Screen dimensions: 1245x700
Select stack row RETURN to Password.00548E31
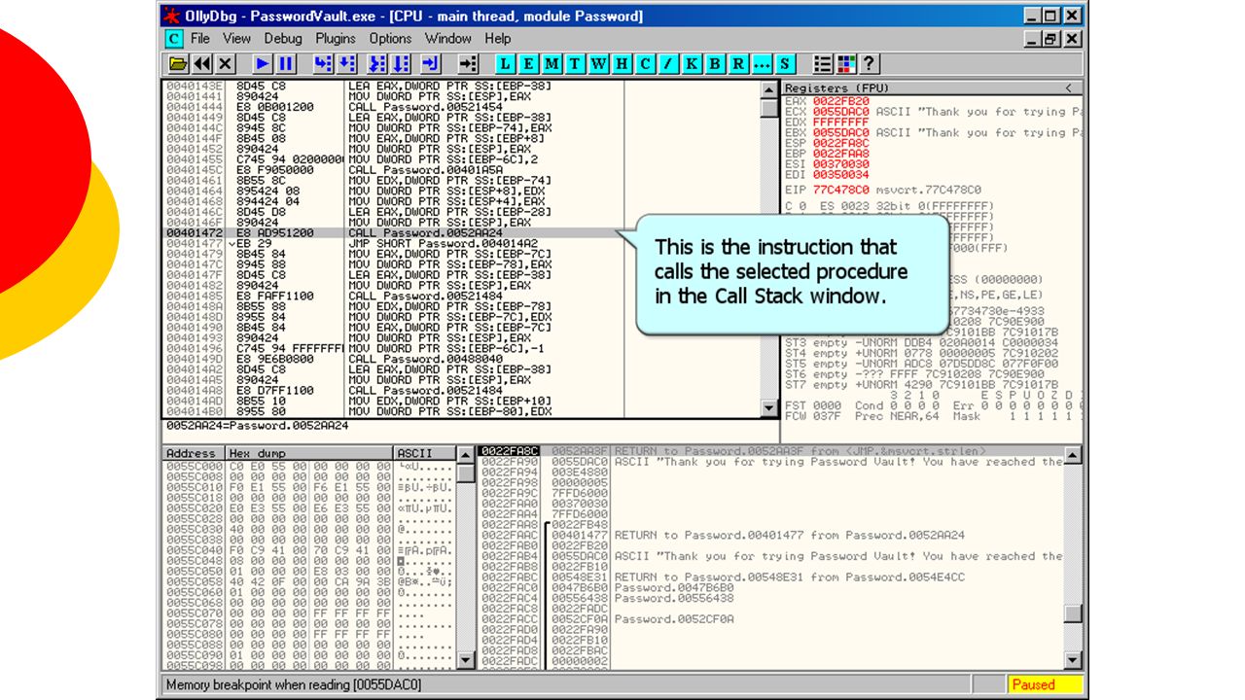tap(771, 577)
